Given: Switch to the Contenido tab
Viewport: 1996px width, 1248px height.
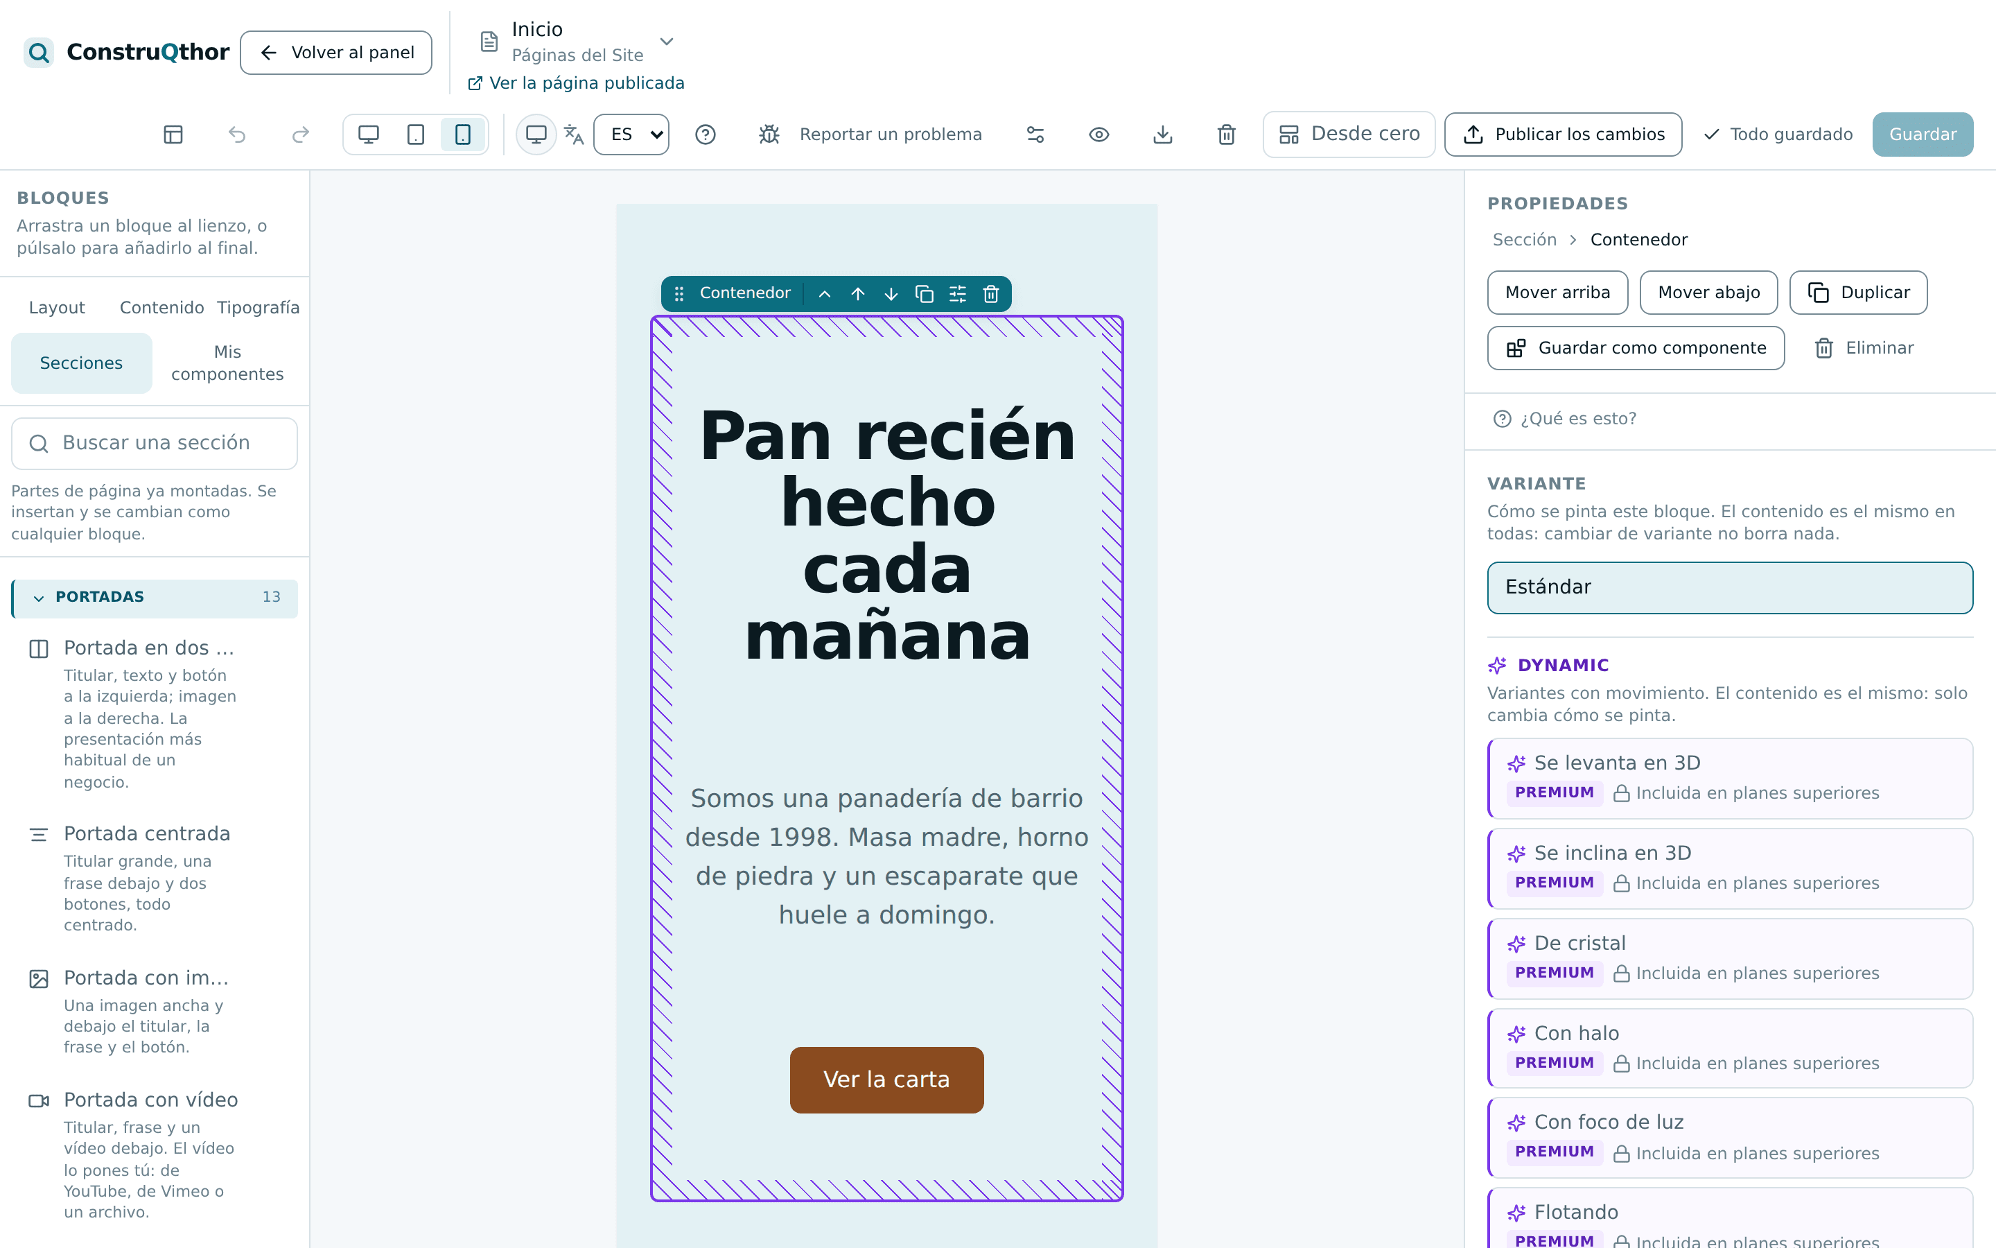Looking at the screenshot, I should (161, 307).
